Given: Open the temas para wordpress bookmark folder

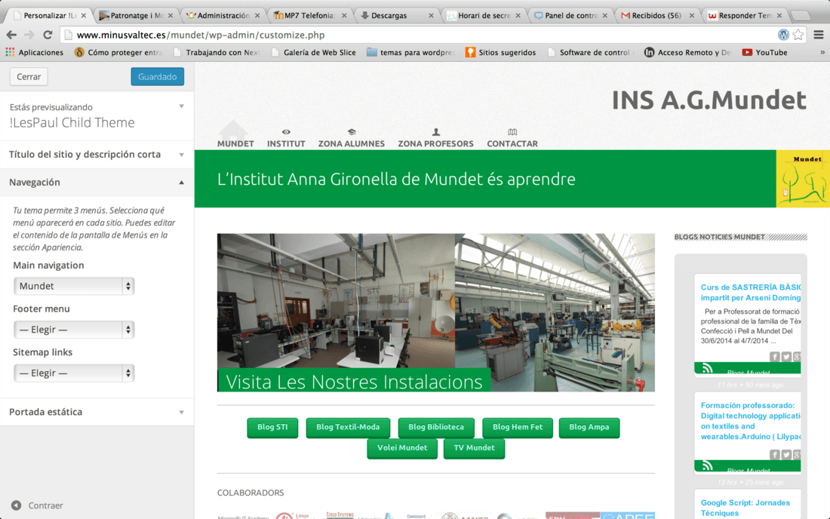Looking at the screenshot, I should point(410,52).
